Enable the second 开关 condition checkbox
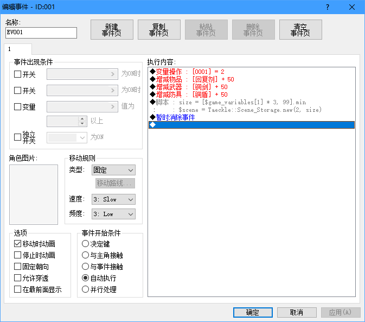The image size is (365, 322). pyautogui.click(x=18, y=90)
